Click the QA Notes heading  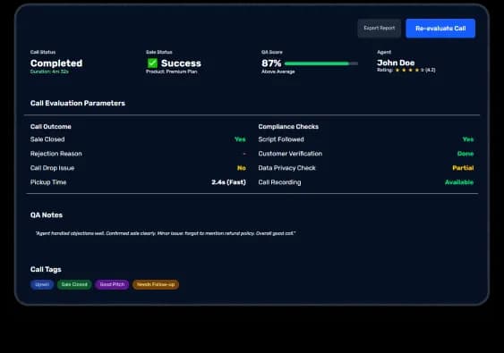coord(47,215)
